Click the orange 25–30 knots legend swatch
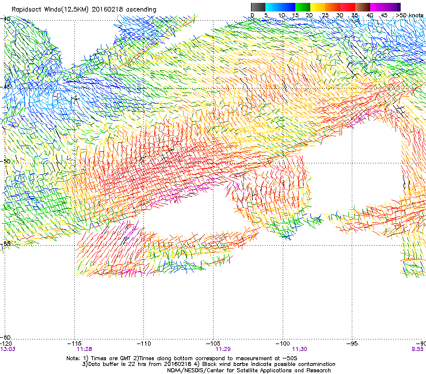 (x=333, y=7)
